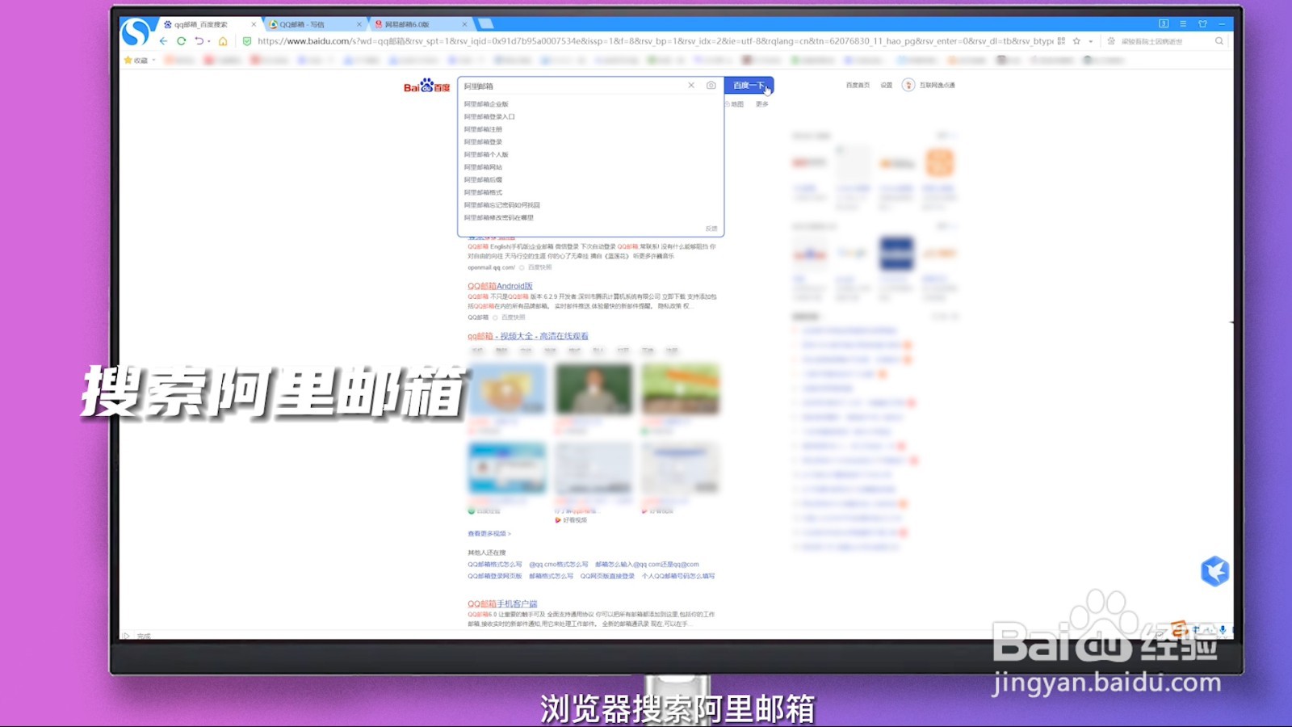Image resolution: width=1292 pixels, height=727 pixels.
Task: Click the green security shield icon
Action: [x=247, y=41]
